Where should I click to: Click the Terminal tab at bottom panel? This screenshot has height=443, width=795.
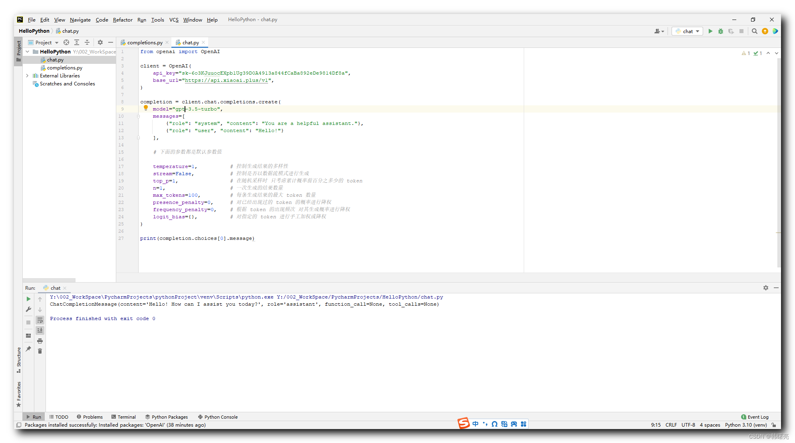(x=126, y=417)
